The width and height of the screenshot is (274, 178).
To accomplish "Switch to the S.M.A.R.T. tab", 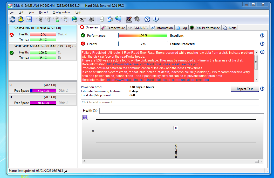I will point(138,28).
